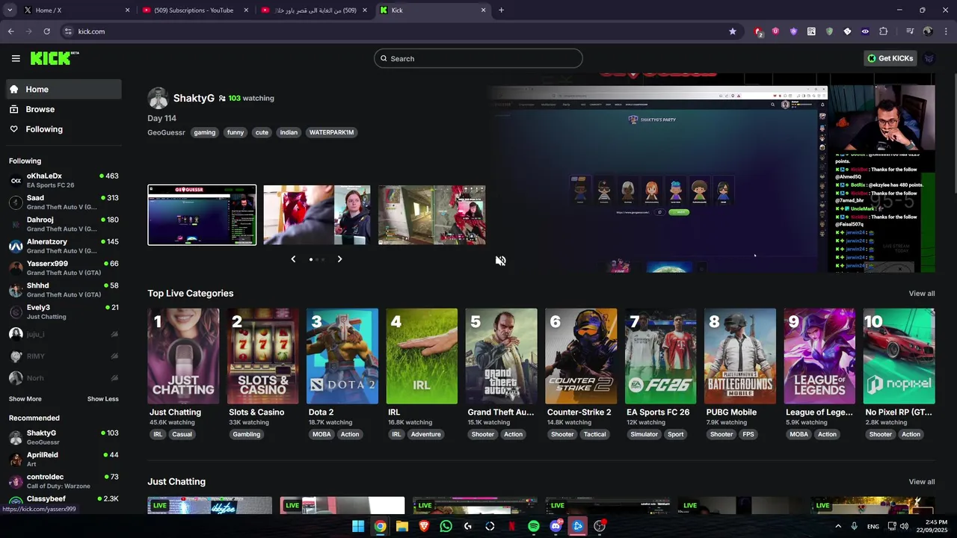Focus the Search input field
The height and width of the screenshot is (538, 957).
point(478,58)
